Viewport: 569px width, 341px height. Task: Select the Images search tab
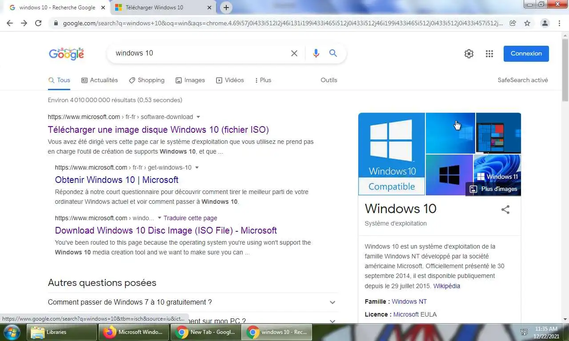click(190, 80)
